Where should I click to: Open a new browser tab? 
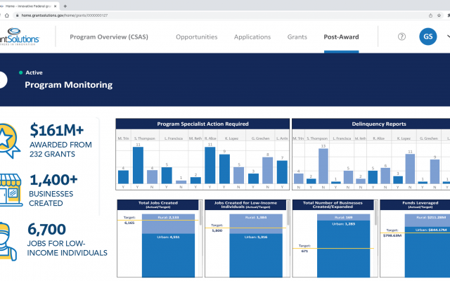click(65, 5)
